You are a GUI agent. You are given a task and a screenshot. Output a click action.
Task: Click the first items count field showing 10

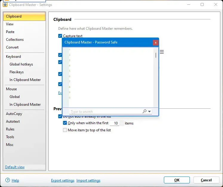tap(115, 123)
